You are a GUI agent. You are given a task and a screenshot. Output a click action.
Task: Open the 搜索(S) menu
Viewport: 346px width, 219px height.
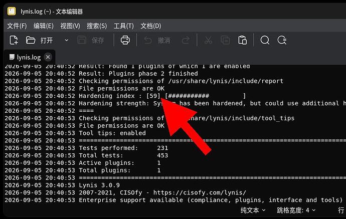tap(97, 26)
